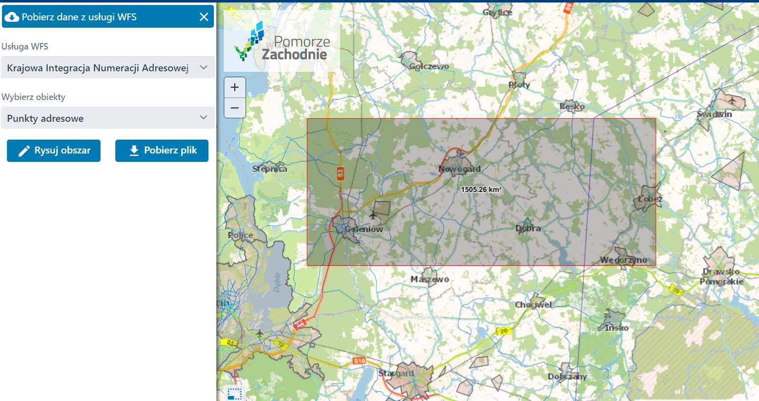Click the cloud download icon in panel header

pos(11,17)
